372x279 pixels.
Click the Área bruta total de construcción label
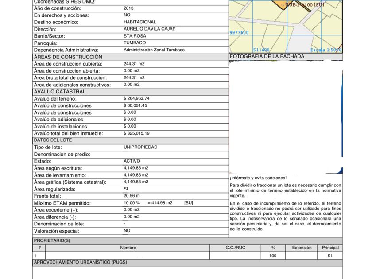coord(70,78)
